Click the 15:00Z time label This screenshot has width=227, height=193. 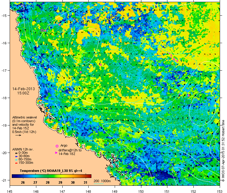click(x=23, y=93)
